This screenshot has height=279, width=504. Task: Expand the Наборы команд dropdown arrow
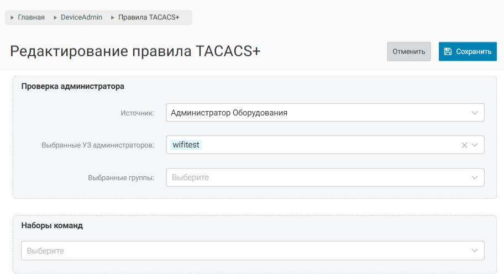point(475,251)
